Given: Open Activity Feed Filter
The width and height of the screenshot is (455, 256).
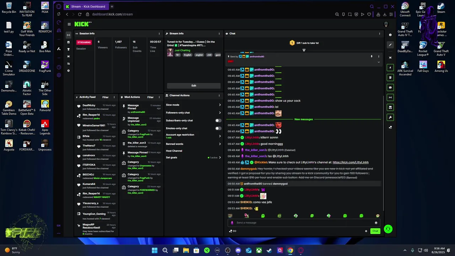Looking at the screenshot, I should click(106, 97).
